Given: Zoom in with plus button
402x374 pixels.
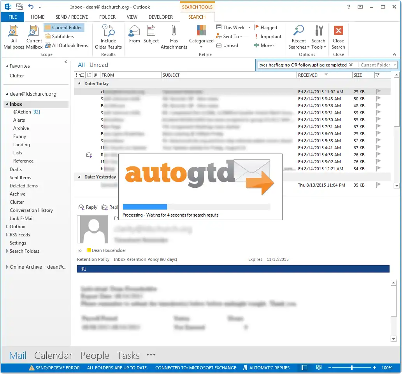Looking at the screenshot, I should click(374, 368).
